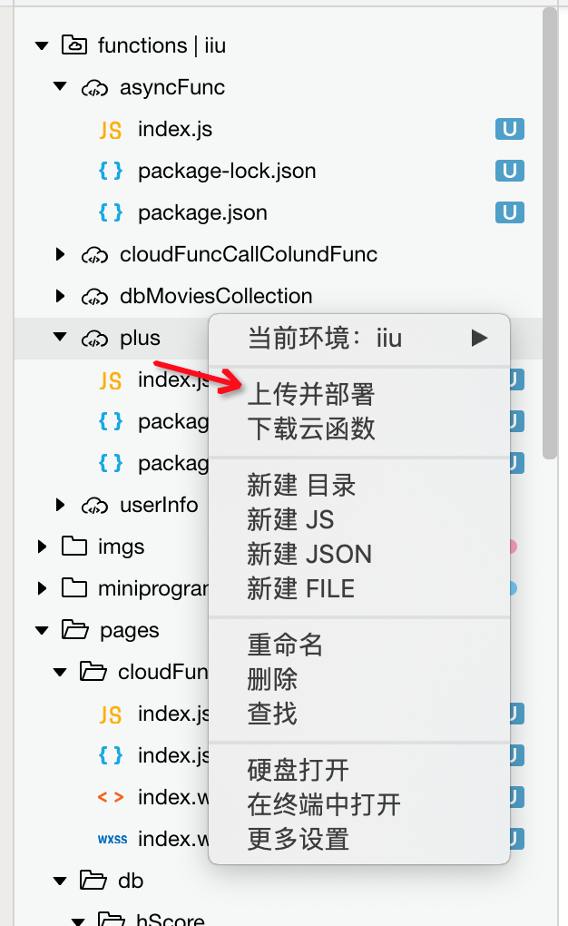Expand the imgs folder
The height and width of the screenshot is (926, 568).
click(42, 547)
